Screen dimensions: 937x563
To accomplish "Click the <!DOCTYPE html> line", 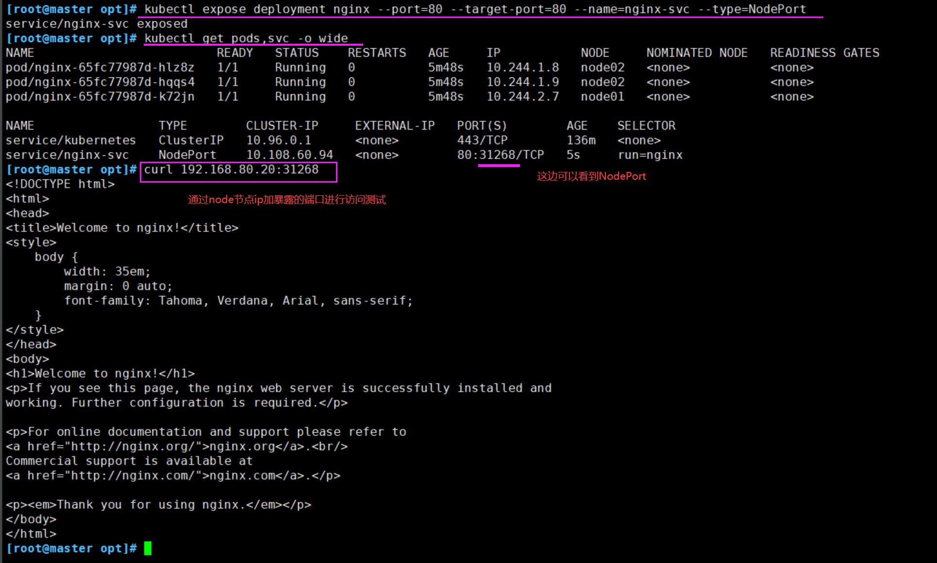I will [x=60, y=184].
